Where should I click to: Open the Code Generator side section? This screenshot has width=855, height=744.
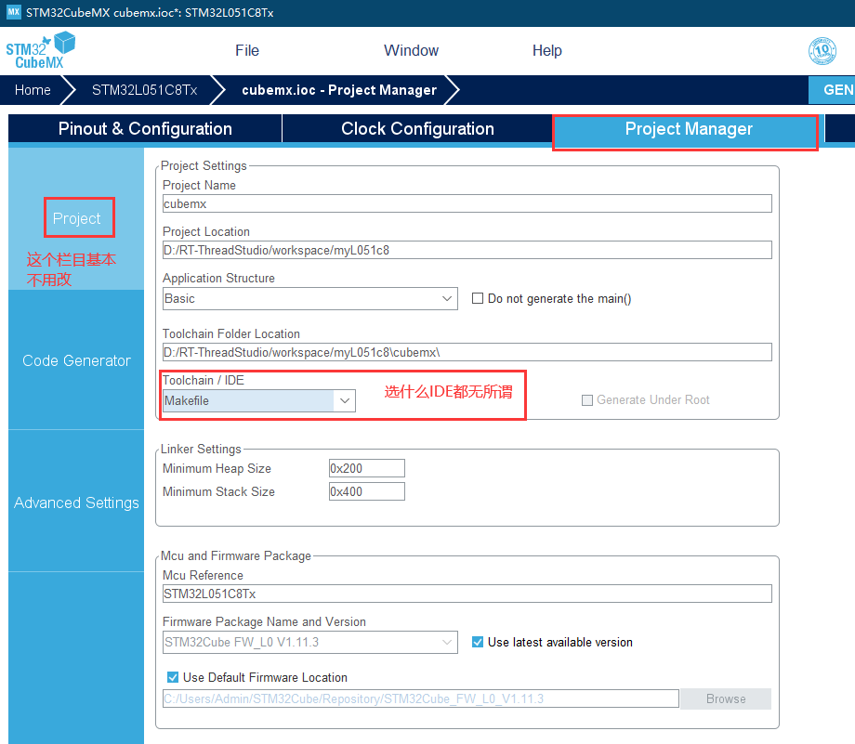click(76, 360)
